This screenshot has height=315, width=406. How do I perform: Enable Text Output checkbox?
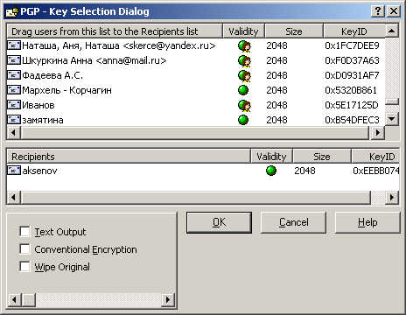[24, 232]
